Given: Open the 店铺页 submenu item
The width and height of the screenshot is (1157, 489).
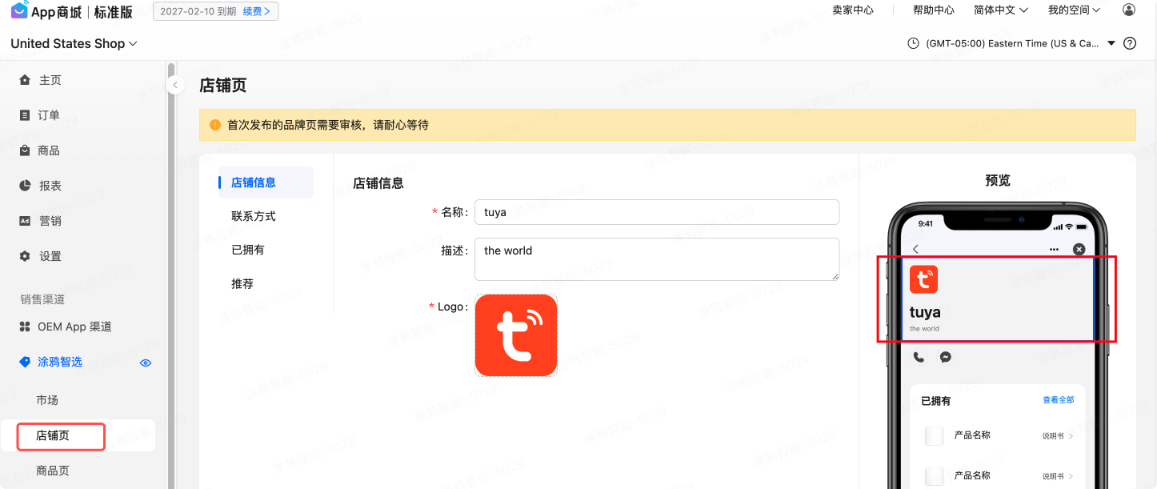Looking at the screenshot, I should coord(53,435).
